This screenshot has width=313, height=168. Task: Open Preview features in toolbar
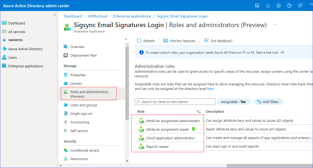point(179,41)
